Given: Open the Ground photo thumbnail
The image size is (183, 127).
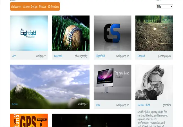Looking at the screenshot, I should tap(154, 33).
